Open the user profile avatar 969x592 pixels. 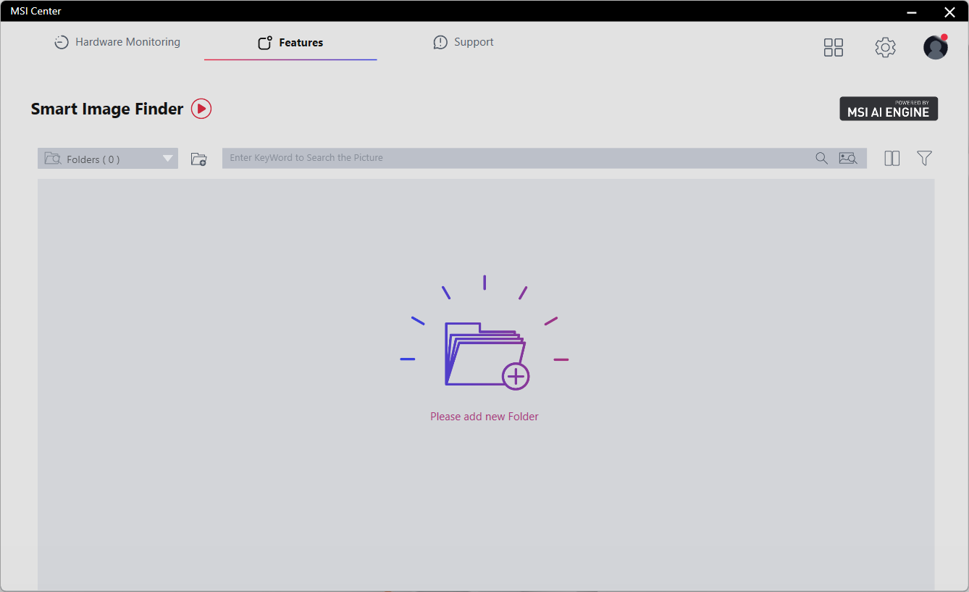tap(936, 47)
